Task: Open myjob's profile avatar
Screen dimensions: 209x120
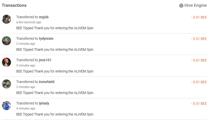Action: (x=6, y=19)
